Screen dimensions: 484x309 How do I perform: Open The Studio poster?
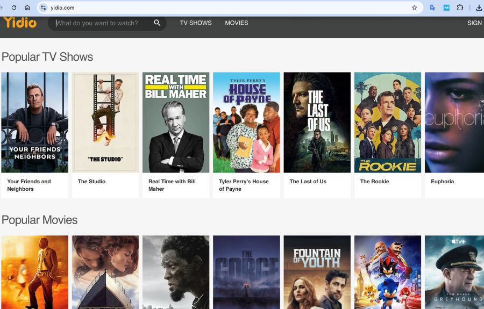(x=105, y=123)
